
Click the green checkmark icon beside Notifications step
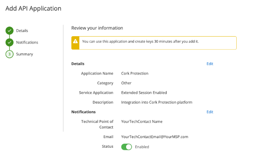[9, 42]
